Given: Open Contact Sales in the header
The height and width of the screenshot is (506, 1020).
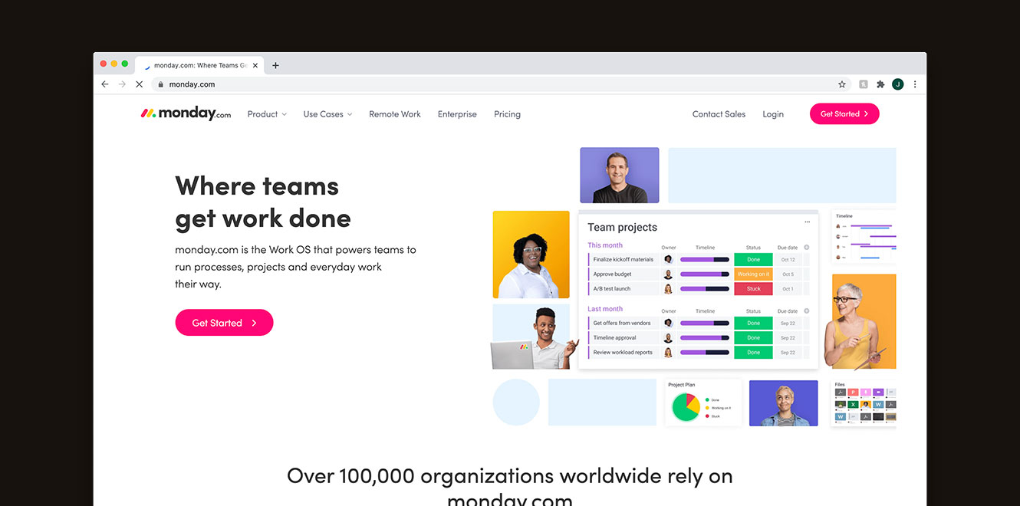Looking at the screenshot, I should tap(719, 114).
